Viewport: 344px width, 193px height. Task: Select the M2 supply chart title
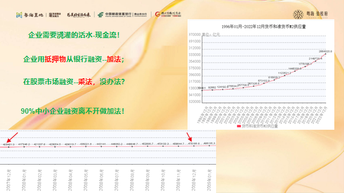(x=263, y=27)
